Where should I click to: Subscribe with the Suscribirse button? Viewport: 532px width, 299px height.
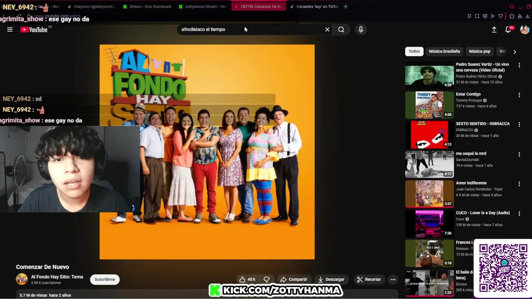(x=105, y=279)
